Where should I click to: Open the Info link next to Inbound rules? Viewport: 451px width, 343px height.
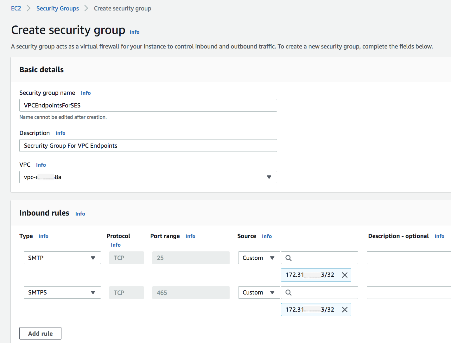[x=80, y=214]
